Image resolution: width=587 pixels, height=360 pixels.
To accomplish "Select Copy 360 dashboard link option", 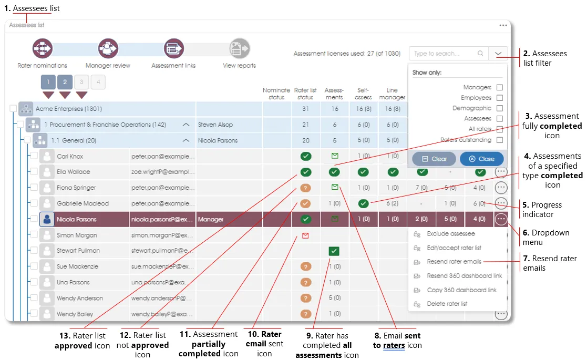I will pos(461,290).
